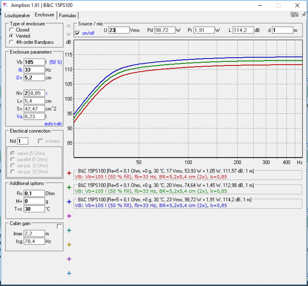Click the magenta plus curve slot icon
Image resolution: width=308 pixels, height=286 pixels.
tap(69, 216)
